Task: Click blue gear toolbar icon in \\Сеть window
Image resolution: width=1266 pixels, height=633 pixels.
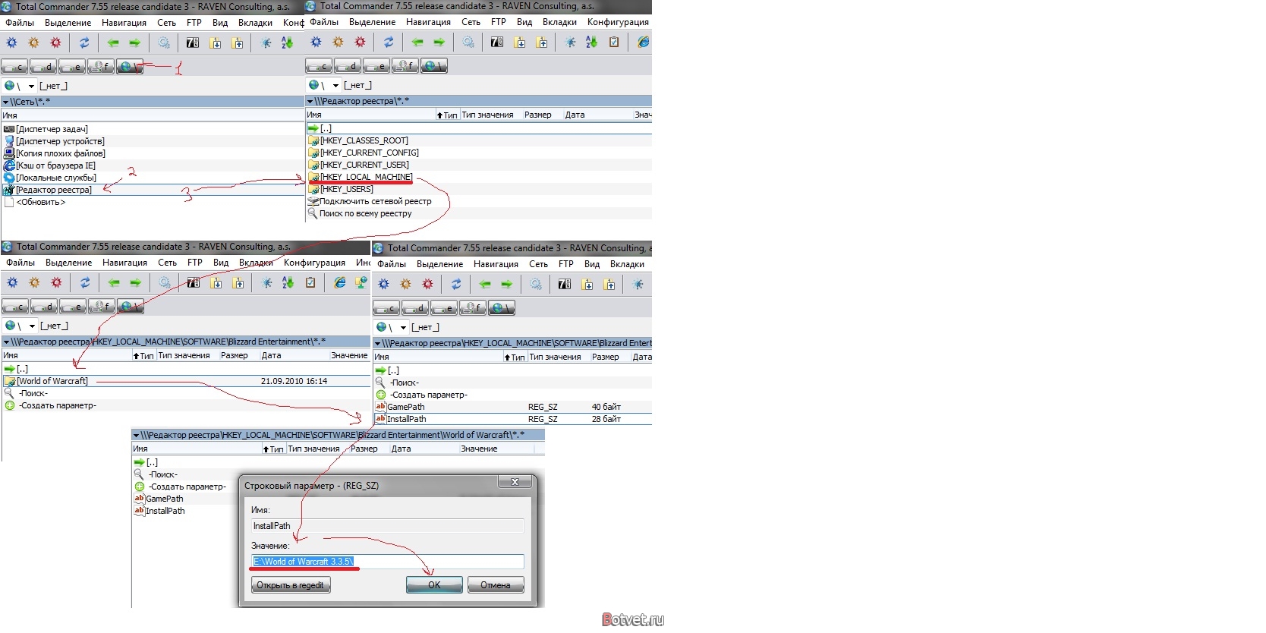Action: (x=12, y=43)
